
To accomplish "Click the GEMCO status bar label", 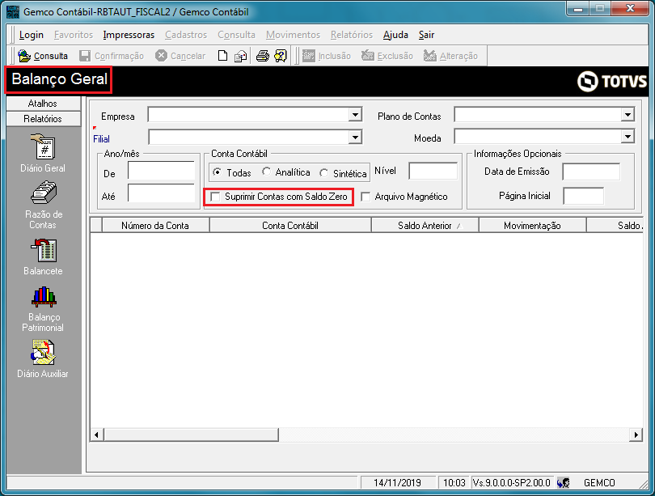I will click(599, 483).
